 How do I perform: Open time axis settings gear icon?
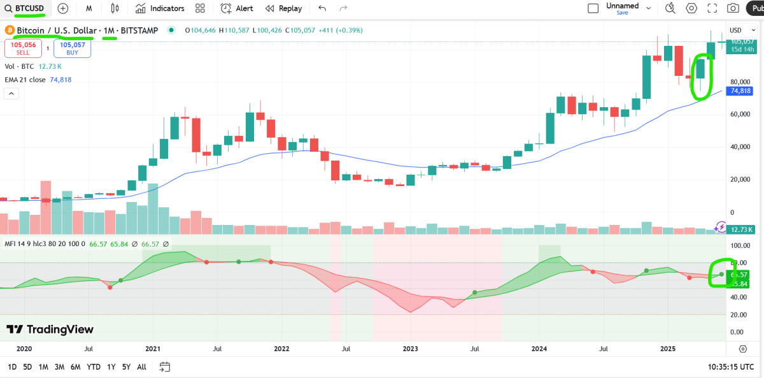click(x=743, y=349)
